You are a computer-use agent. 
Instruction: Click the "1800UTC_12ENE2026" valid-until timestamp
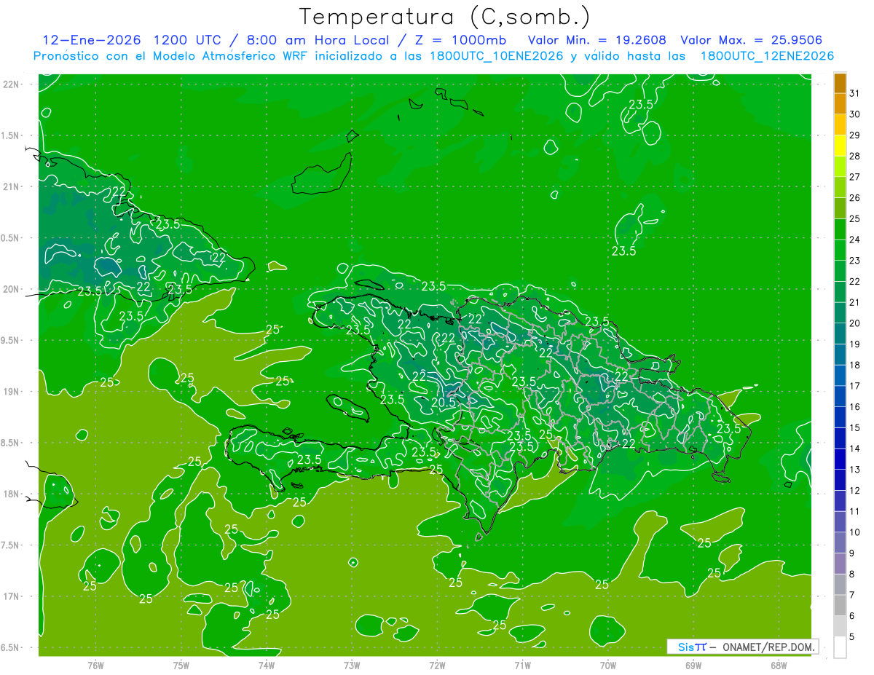click(x=767, y=56)
